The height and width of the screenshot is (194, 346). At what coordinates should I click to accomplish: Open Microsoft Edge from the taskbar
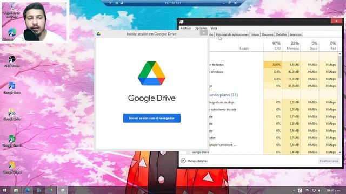point(28,190)
